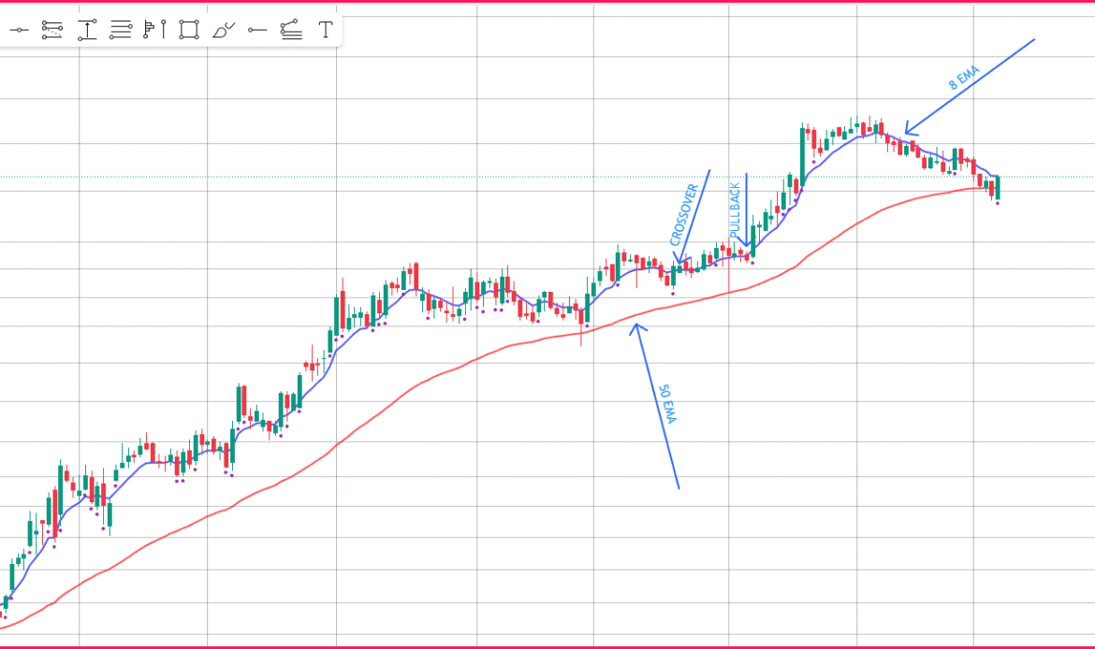
Task: Click the 50 EMA text annotation
Action: pos(666,404)
